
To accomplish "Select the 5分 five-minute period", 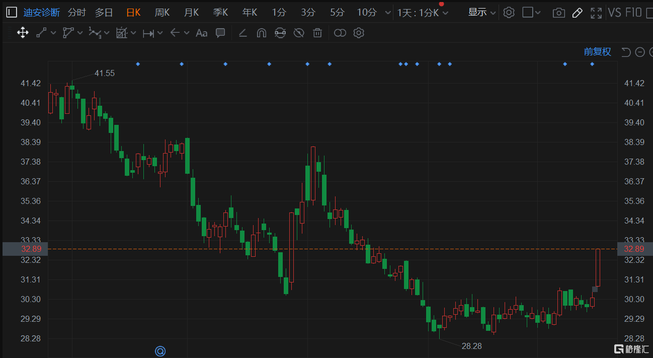I will [x=338, y=13].
